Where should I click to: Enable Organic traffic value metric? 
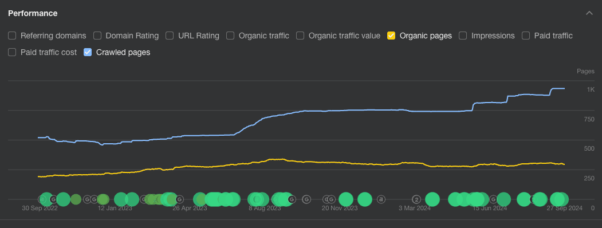tap(300, 36)
